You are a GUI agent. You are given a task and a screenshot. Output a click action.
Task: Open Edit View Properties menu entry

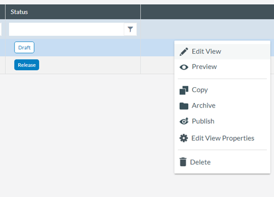click(x=222, y=138)
